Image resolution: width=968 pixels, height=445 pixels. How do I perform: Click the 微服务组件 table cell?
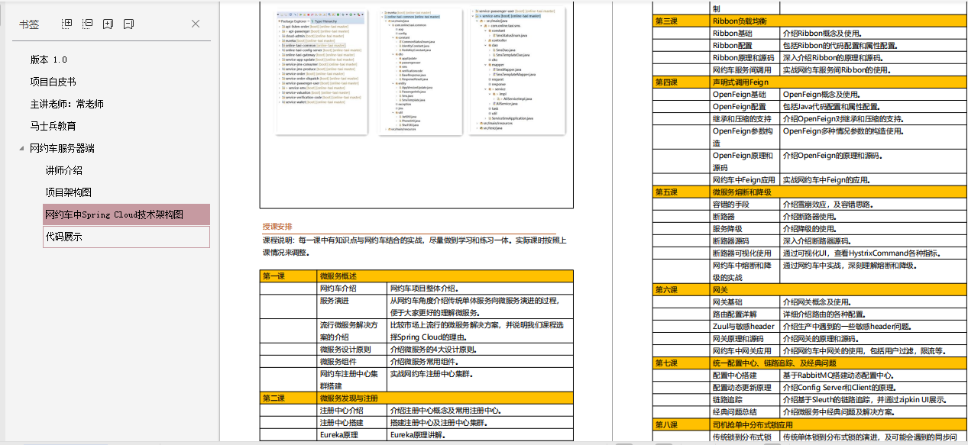coord(353,362)
